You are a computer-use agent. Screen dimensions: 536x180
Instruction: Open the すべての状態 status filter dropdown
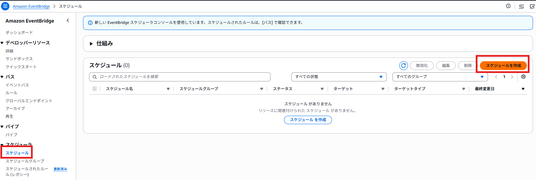339,77
